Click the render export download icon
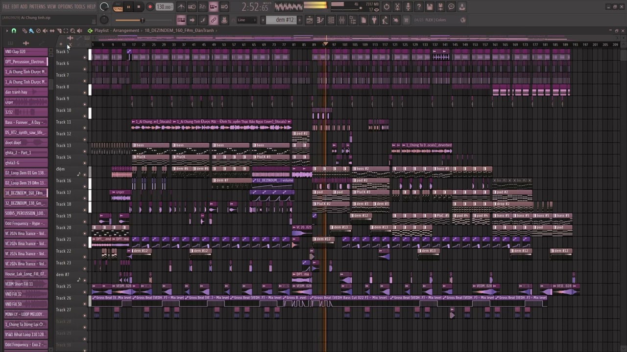Image resolution: width=627 pixels, height=352 pixels. click(461, 7)
